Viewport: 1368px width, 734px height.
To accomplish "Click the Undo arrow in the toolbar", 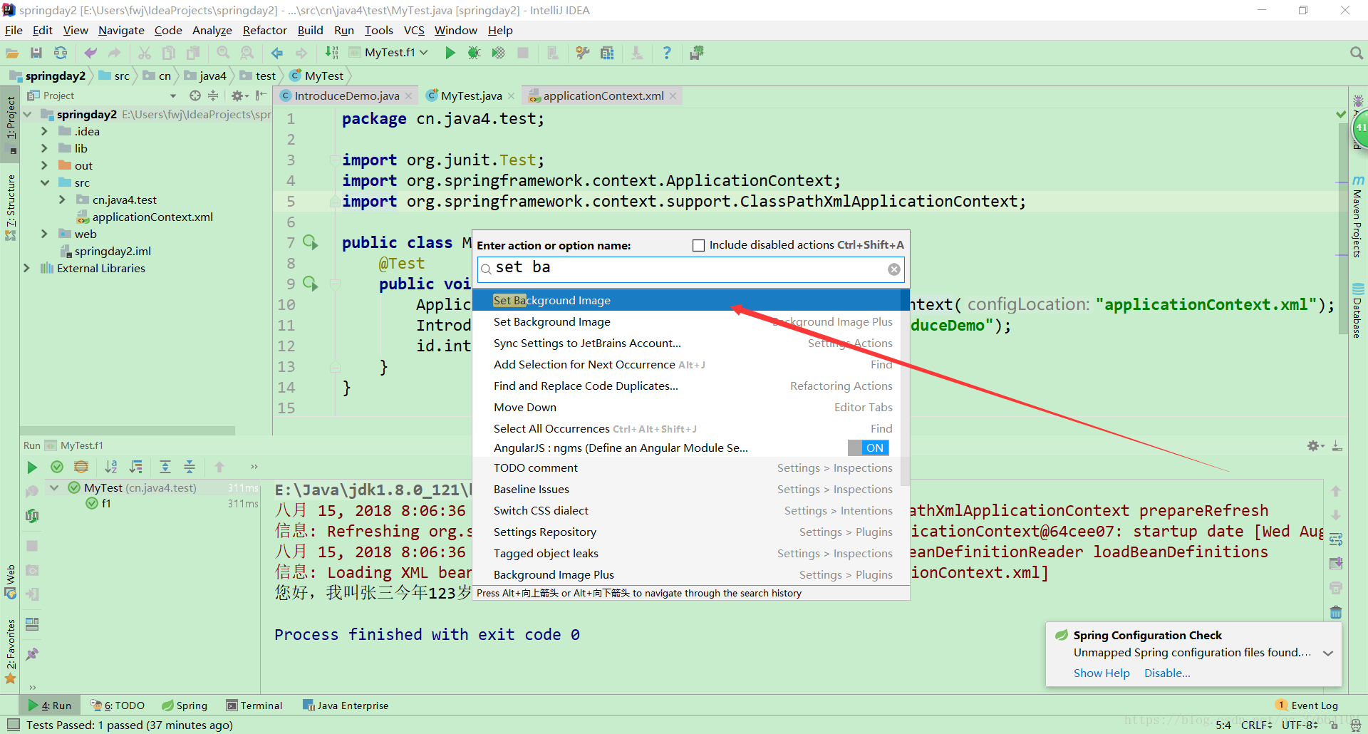I will [x=90, y=53].
